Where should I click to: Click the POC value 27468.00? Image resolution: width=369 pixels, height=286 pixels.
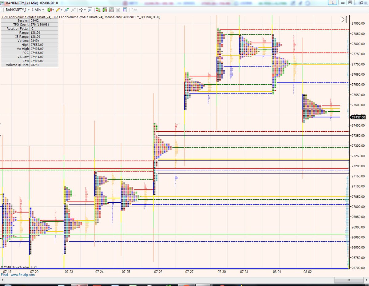tap(37, 53)
